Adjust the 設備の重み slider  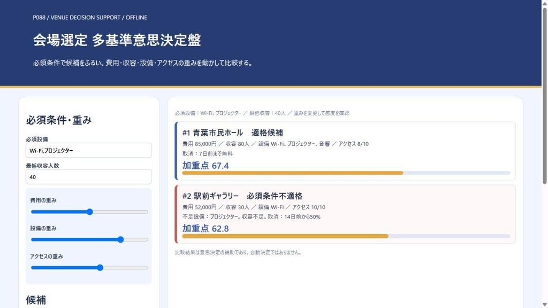[x=89, y=240]
